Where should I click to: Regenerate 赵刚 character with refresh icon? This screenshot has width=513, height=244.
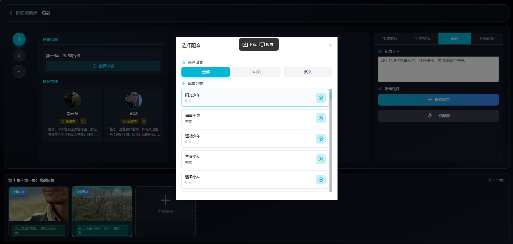click(144, 121)
